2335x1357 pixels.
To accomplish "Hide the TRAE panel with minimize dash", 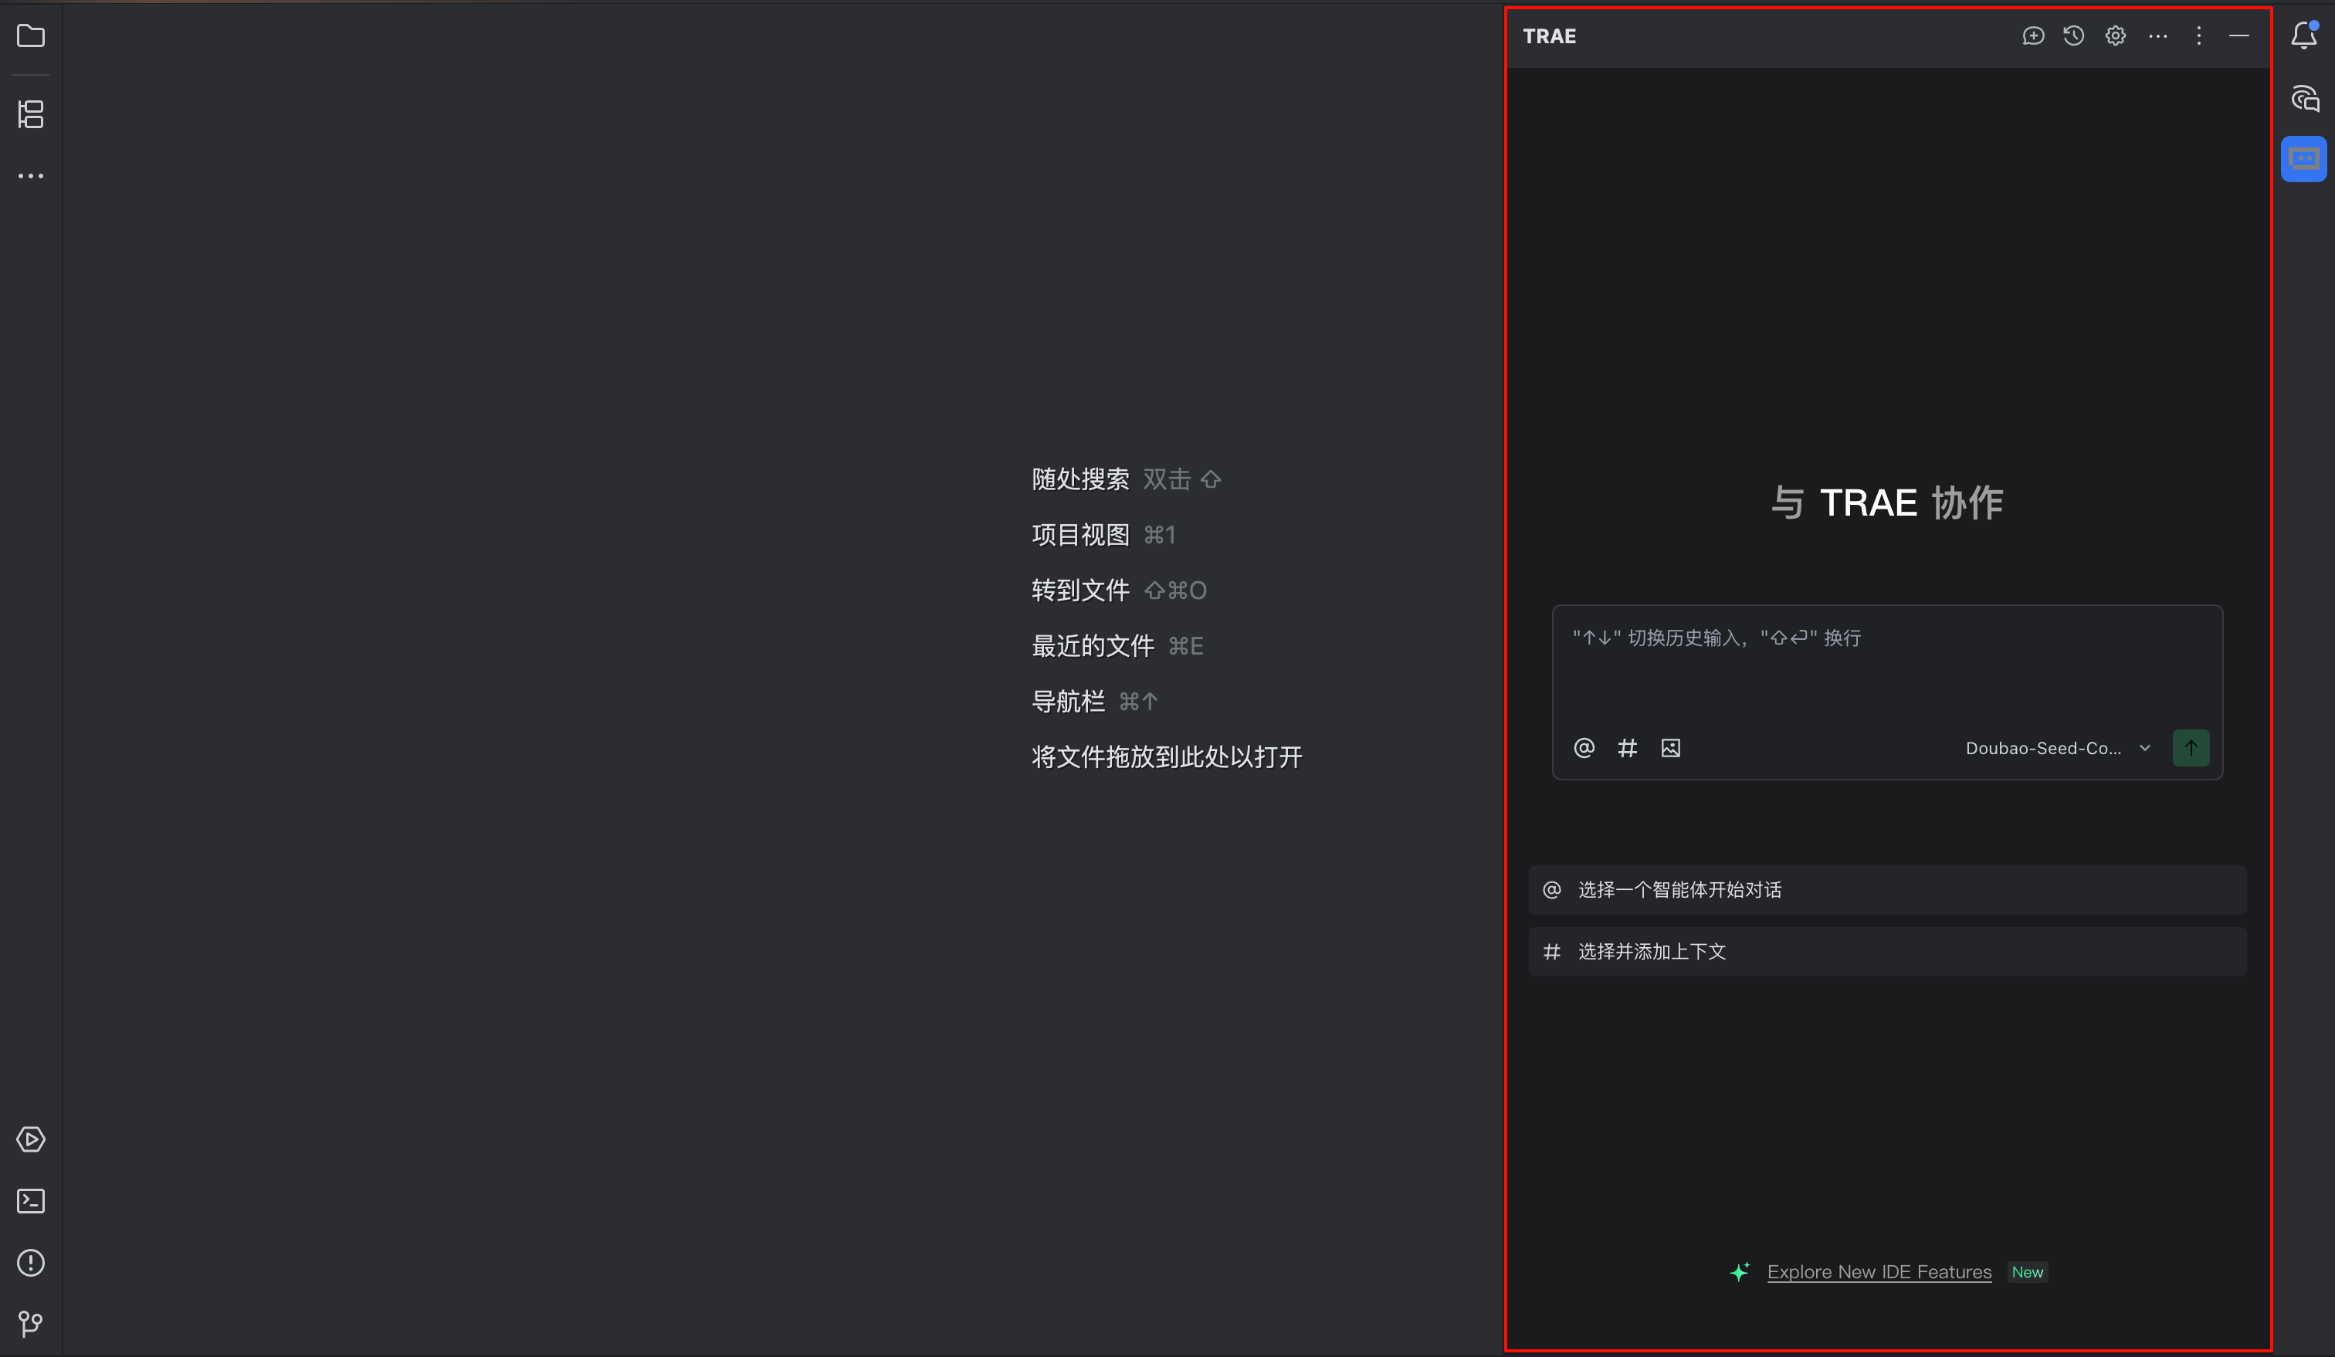I will 2239,36.
